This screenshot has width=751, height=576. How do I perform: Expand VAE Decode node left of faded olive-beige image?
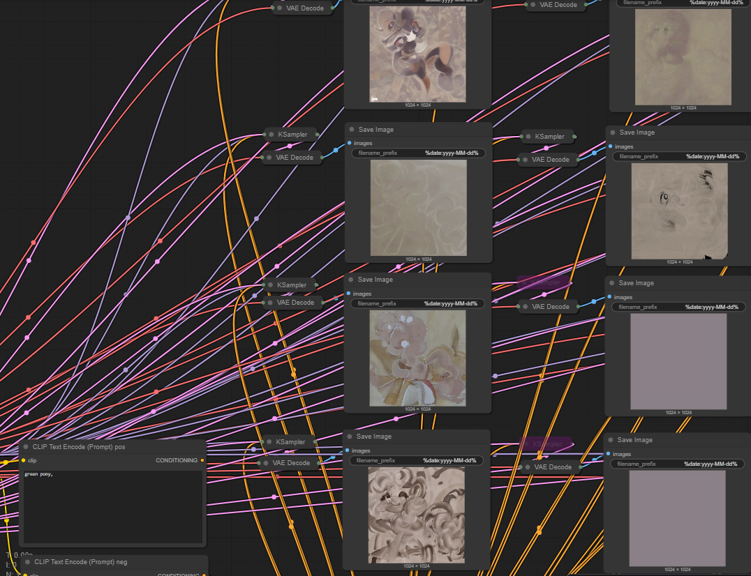point(533,5)
